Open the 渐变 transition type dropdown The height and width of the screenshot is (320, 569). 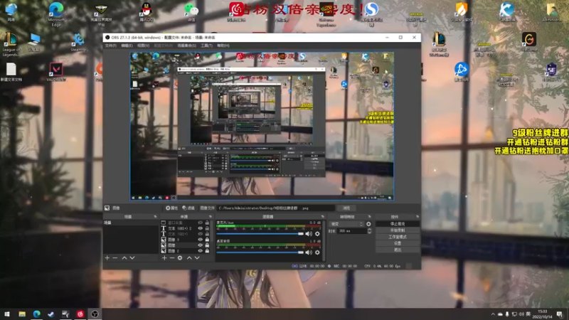[x=346, y=224]
